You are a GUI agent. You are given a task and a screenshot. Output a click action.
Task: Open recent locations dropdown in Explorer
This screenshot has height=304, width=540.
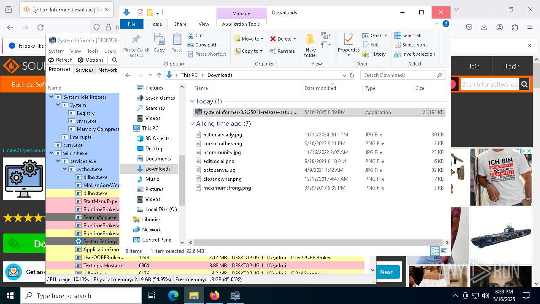point(150,75)
